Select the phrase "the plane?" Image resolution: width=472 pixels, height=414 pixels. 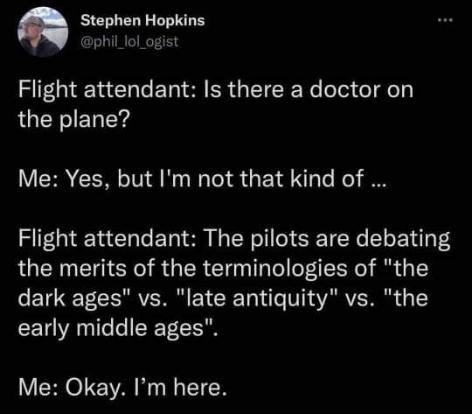pyautogui.click(x=73, y=119)
